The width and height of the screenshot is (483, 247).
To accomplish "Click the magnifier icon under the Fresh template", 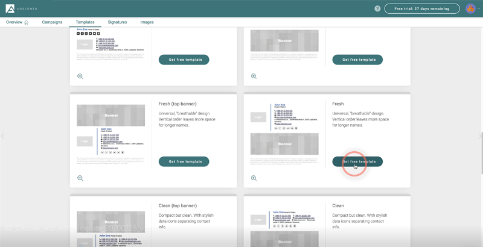I will pos(254,178).
